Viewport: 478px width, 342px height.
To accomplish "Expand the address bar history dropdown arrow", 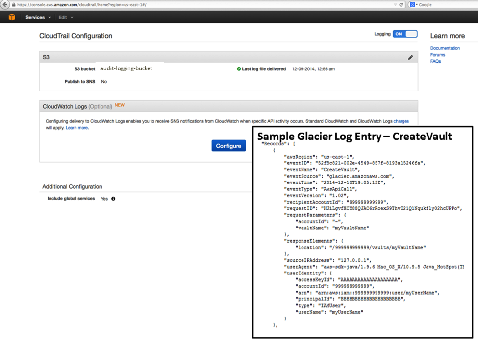I will point(395,4).
